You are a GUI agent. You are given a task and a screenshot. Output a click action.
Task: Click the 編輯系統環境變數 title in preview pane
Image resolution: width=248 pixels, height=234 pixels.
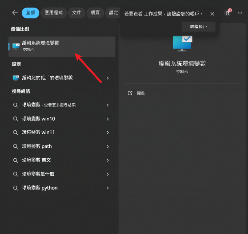tap(182, 64)
